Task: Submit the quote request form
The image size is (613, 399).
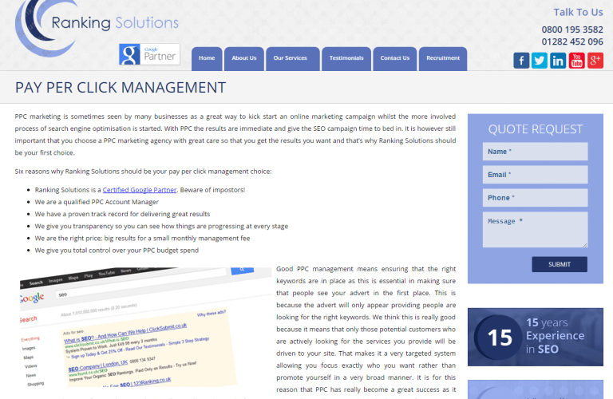Action: [560, 265]
